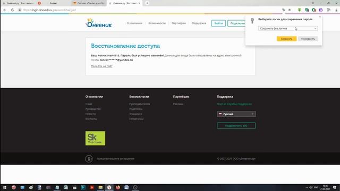Open the Skolkovo participant Sk badge
The image size is (340, 191).
(95, 138)
